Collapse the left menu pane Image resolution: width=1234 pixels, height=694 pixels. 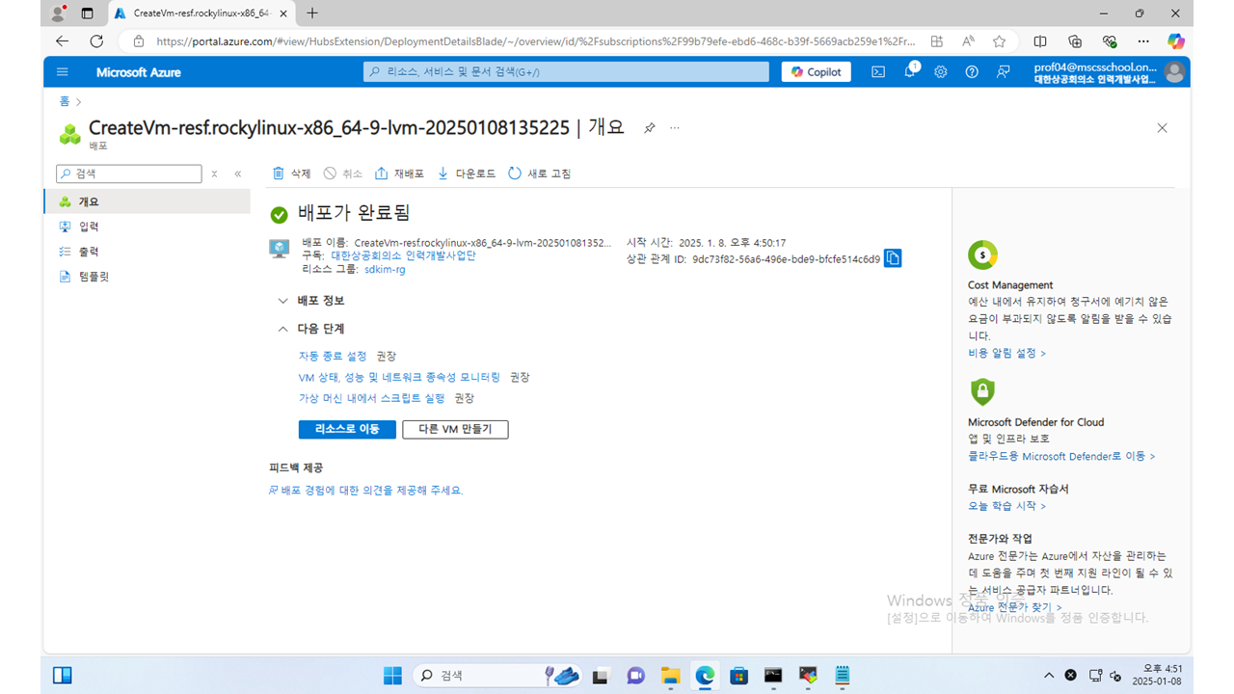tap(238, 174)
